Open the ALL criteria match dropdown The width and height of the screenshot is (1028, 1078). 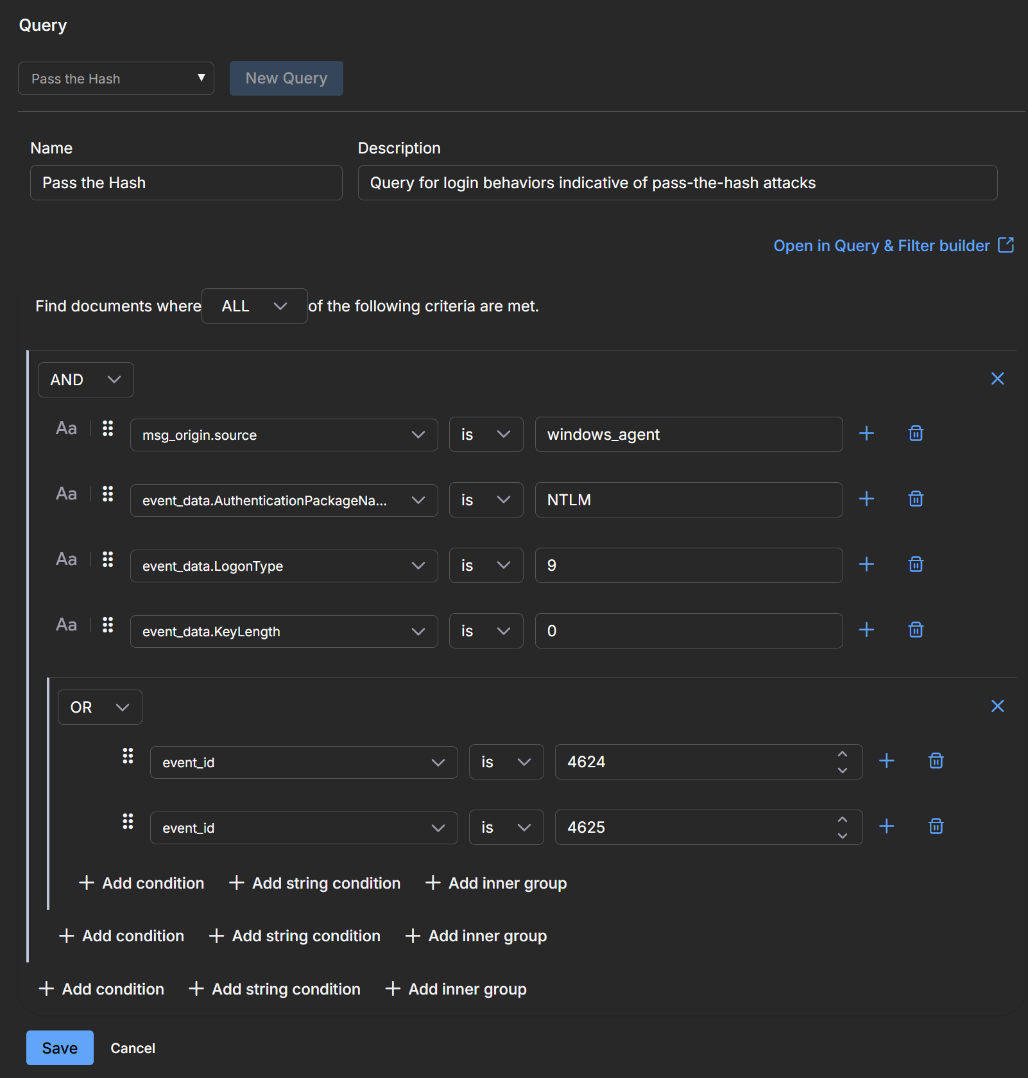(x=254, y=306)
